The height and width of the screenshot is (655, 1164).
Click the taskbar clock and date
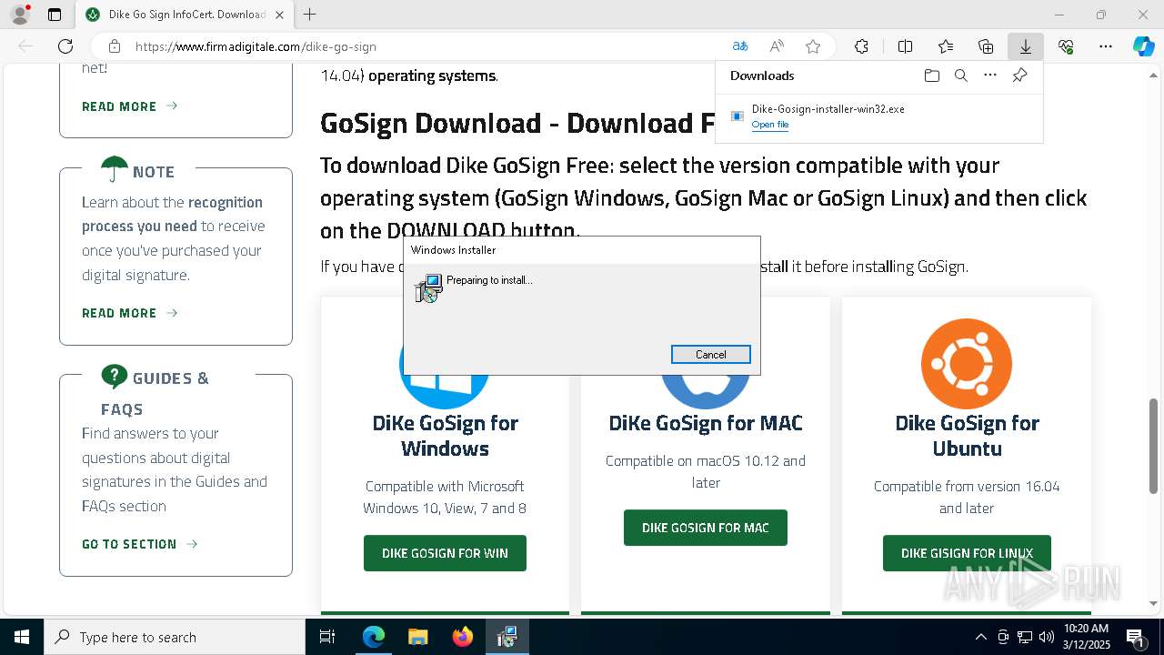[x=1086, y=637]
